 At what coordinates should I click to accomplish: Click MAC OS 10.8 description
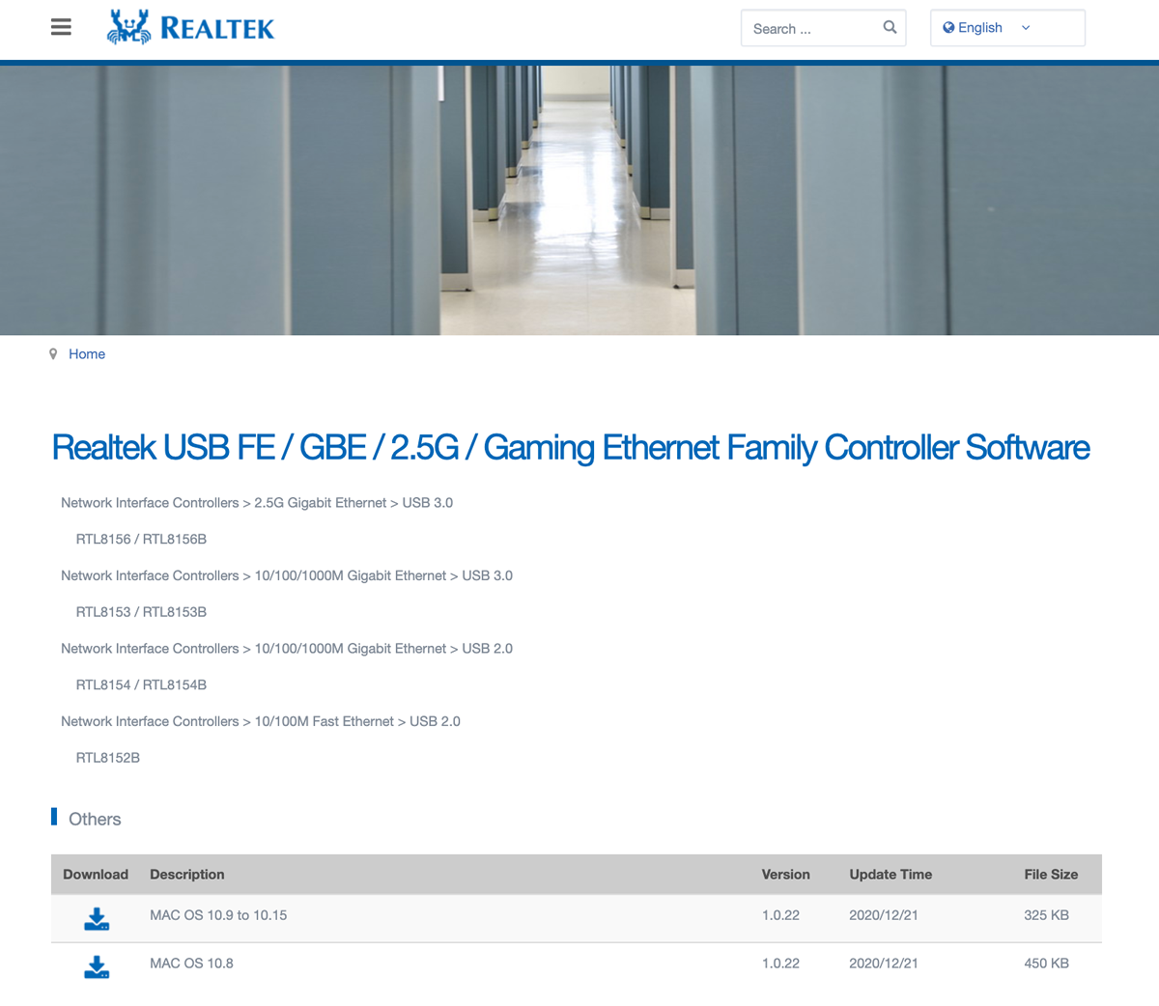[191, 964]
